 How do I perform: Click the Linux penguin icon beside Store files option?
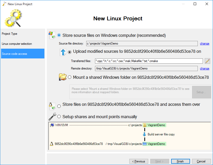[x=52, y=106]
